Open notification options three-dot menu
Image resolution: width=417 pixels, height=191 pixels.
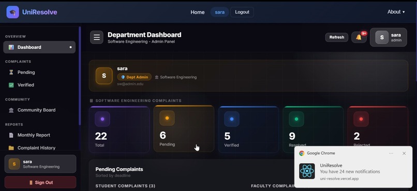(391, 153)
